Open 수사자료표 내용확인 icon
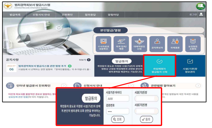The width and height of the screenshot is (212, 128). 103,44
